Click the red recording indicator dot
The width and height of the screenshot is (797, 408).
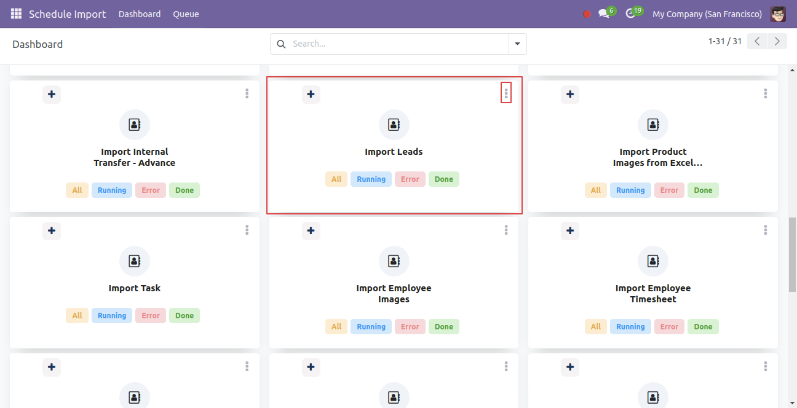587,14
